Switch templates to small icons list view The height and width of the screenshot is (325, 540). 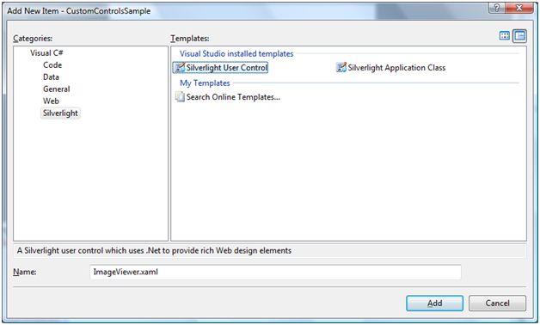(x=519, y=36)
